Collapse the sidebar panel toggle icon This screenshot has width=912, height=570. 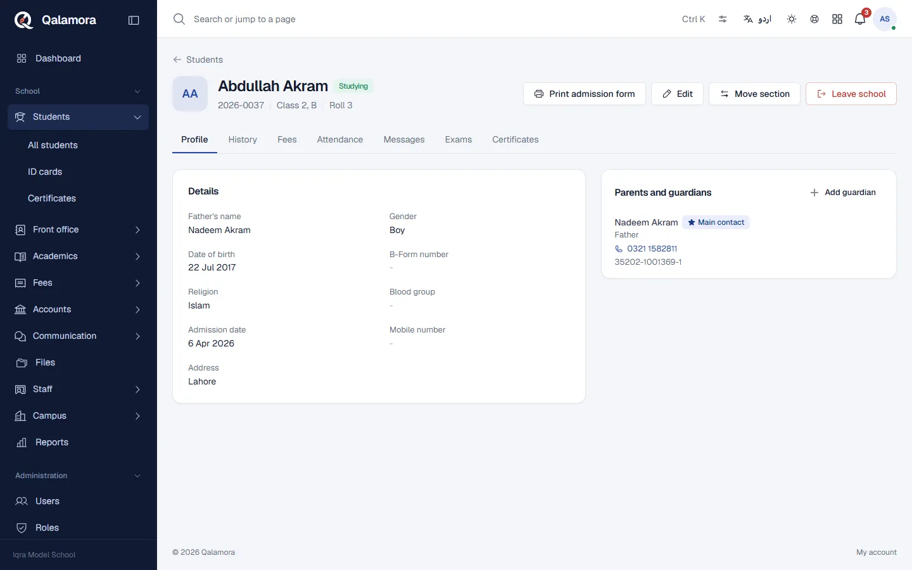click(134, 20)
